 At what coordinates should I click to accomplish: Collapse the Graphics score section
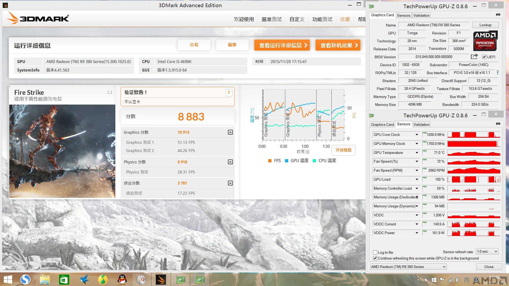pos(230,132)
